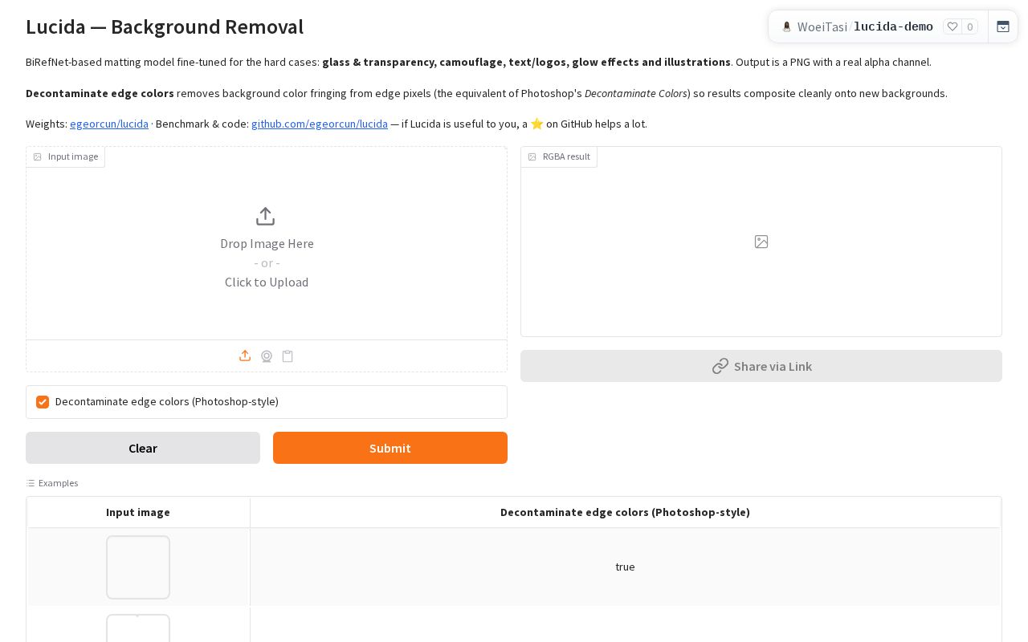The width and height of the screenshot is (1028, 642).
Task: Click the RGBA result label icon
Action: pos(532,156)
